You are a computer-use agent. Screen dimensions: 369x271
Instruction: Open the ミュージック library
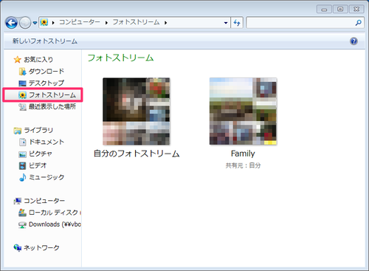click(x=46, y=177)
